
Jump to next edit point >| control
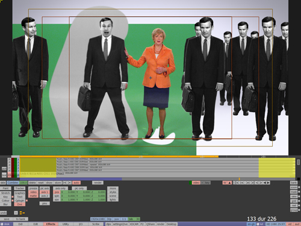click(x=247, y=183)
